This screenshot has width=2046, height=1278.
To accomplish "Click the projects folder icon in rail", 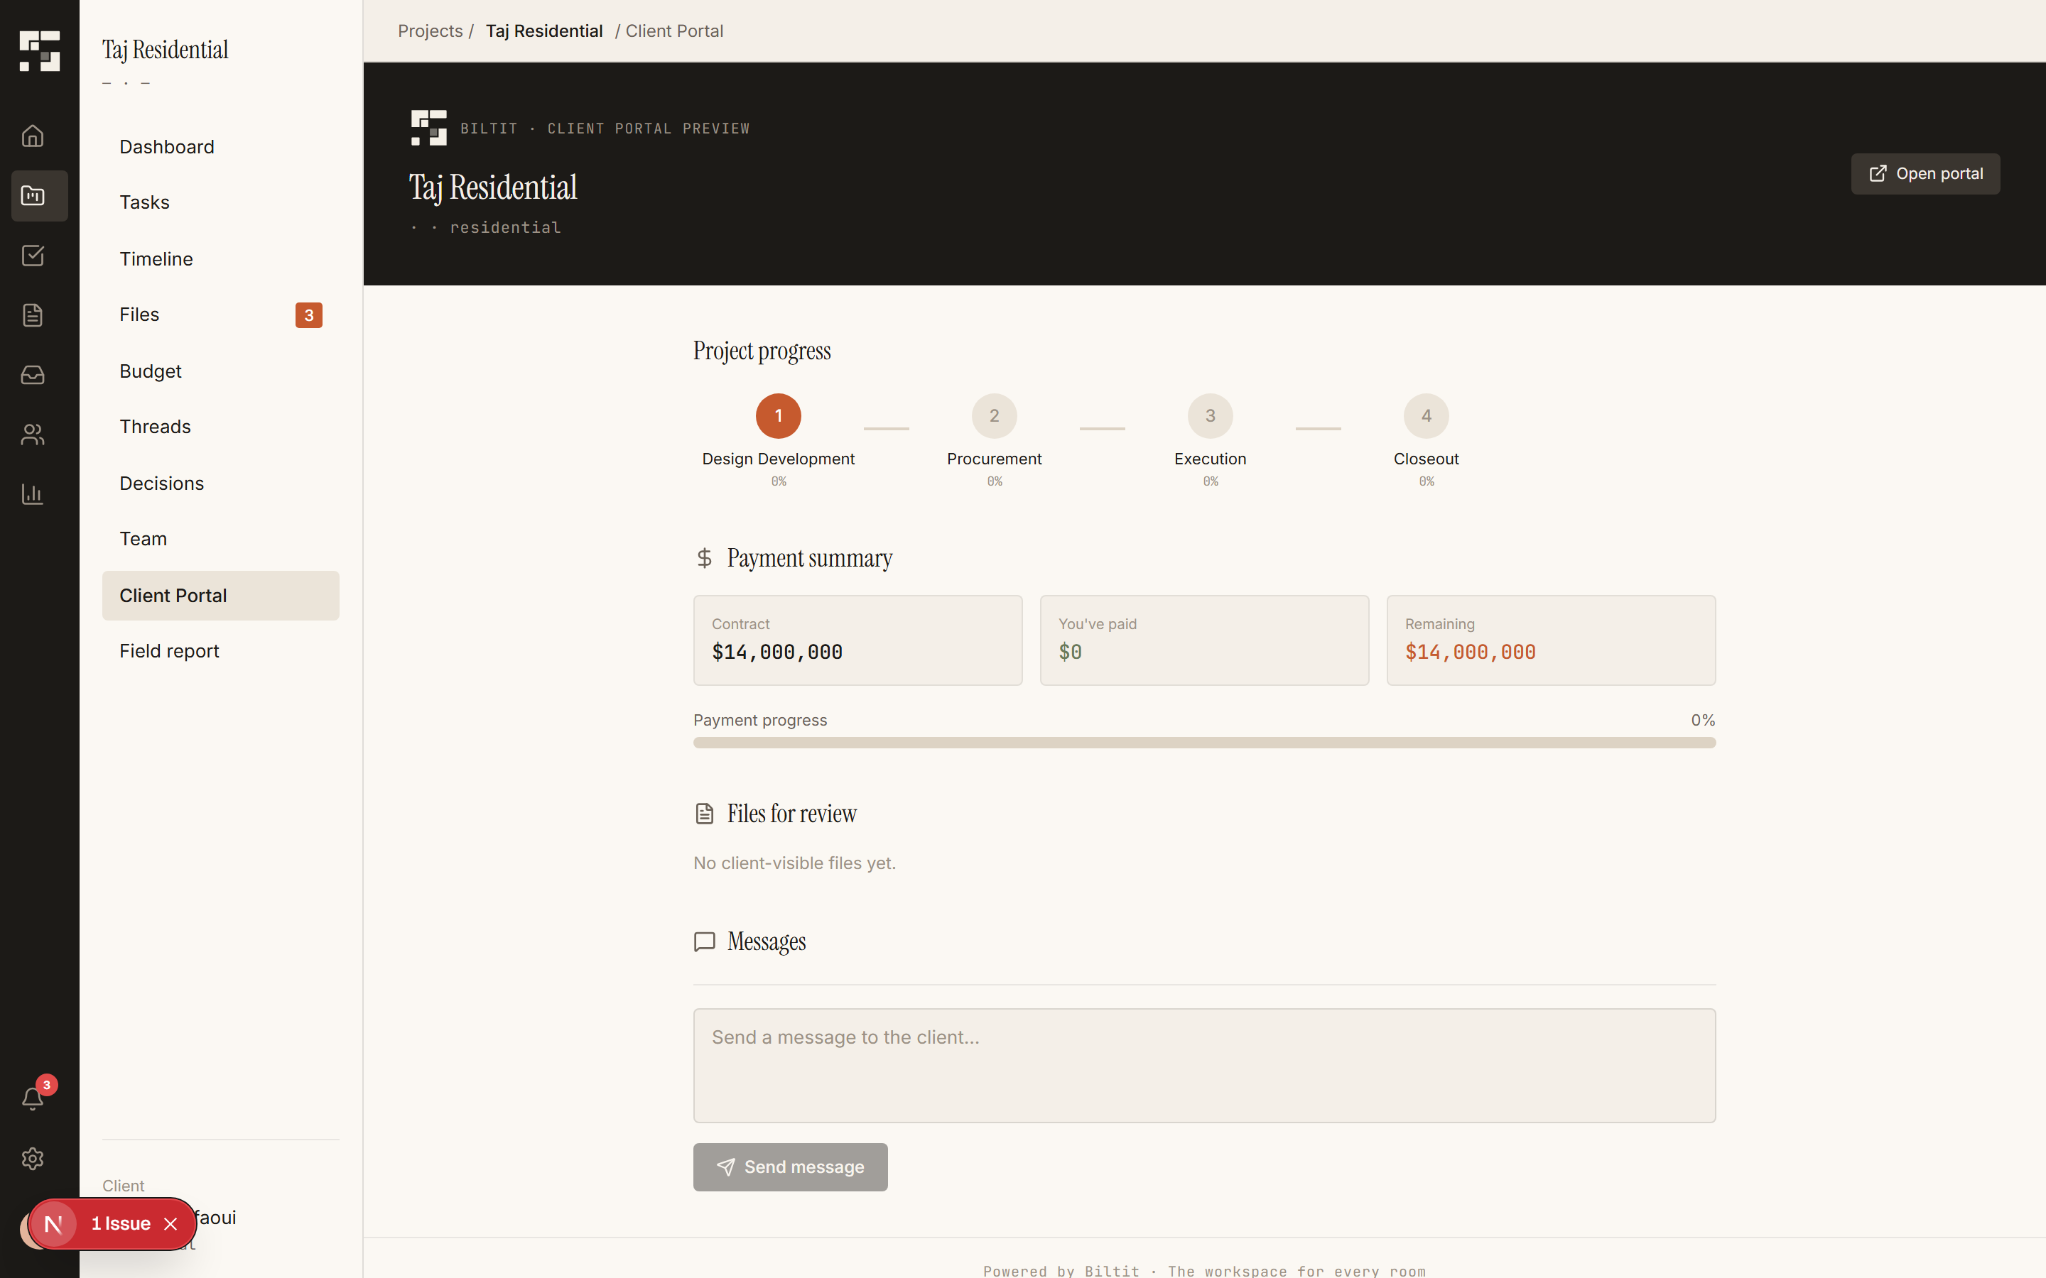I will (x=33, y=196).
